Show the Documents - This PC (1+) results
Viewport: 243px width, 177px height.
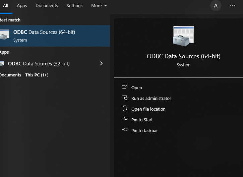click(x=24, y=75)
